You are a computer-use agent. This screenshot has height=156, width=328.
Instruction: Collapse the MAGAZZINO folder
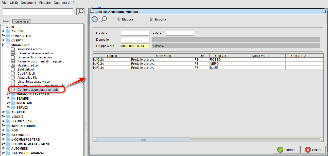[x=2, y=44]
